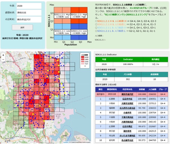The width and height of the screenshot is (170, 144).
Task: Open the 広島市中区 link in table
Action: click(127, 98)
